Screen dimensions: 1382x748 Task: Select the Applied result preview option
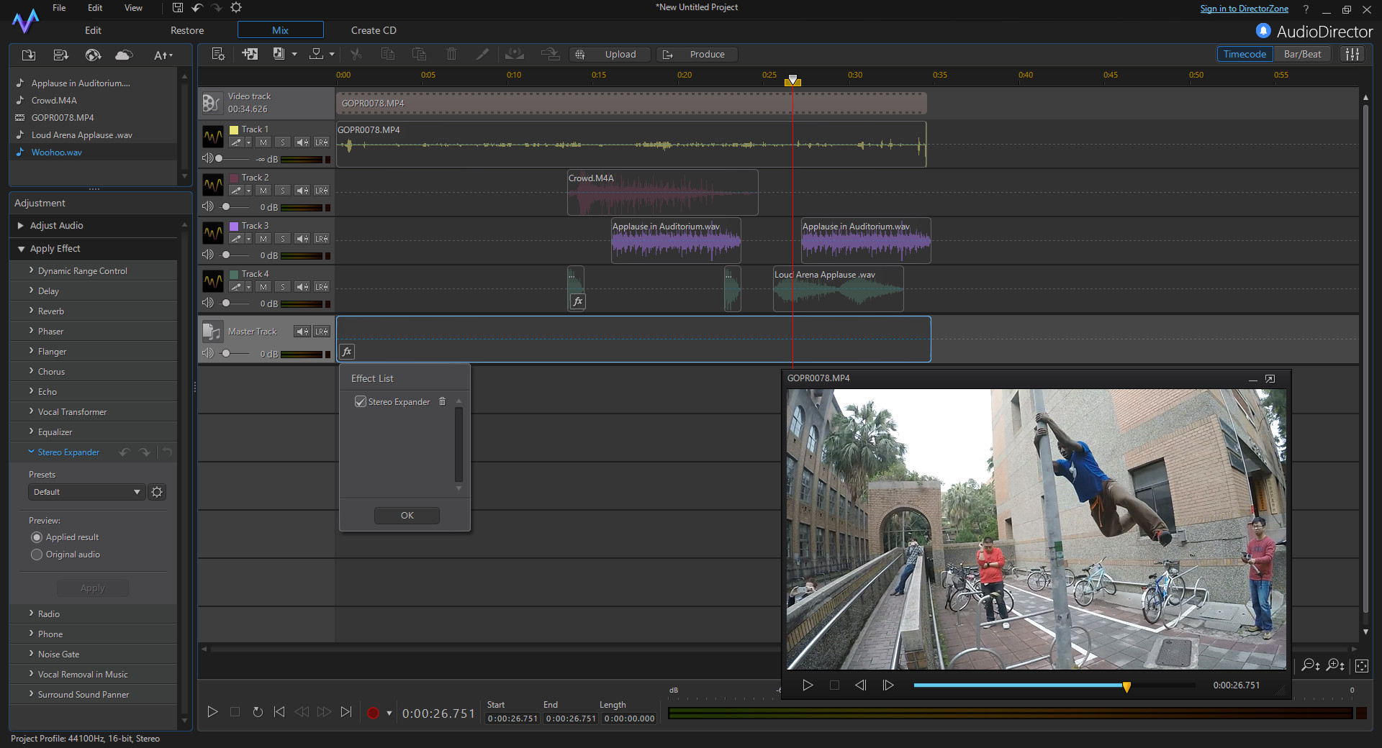click(x=37, y=537)
